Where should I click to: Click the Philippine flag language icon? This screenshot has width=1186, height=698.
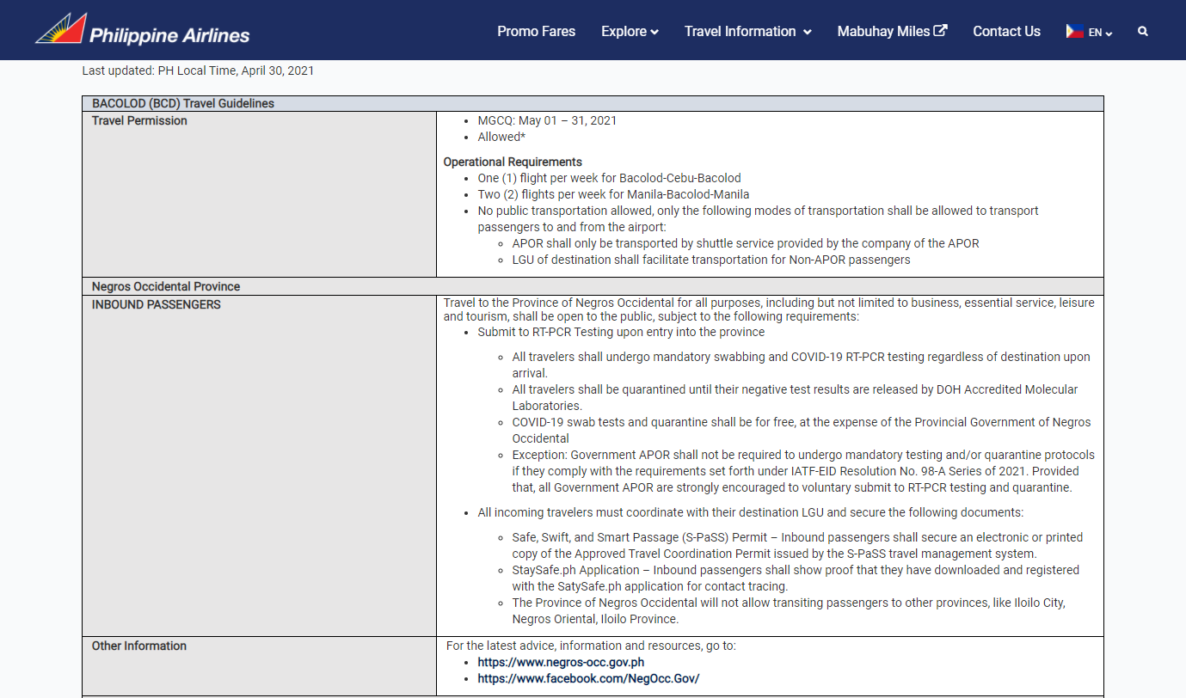tap(1074, 31)
